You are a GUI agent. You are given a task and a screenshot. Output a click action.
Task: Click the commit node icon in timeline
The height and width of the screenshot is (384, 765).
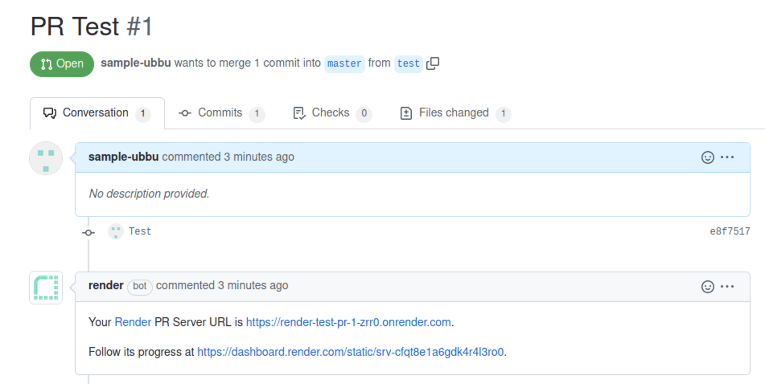click(x=88, y=233)
